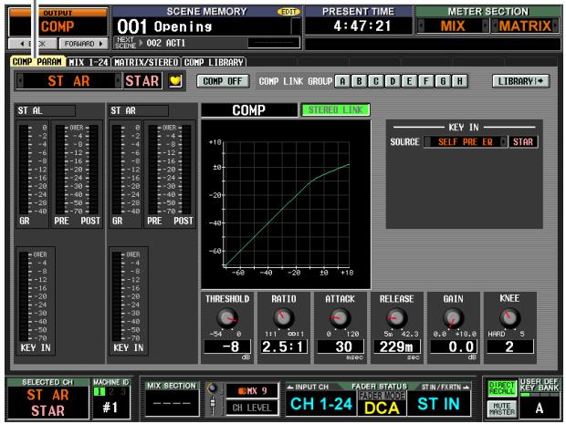The width and height of the screenshot is (566, 424).
Task: Click left arrow beside meter section MIX
Action: (421, 26)
